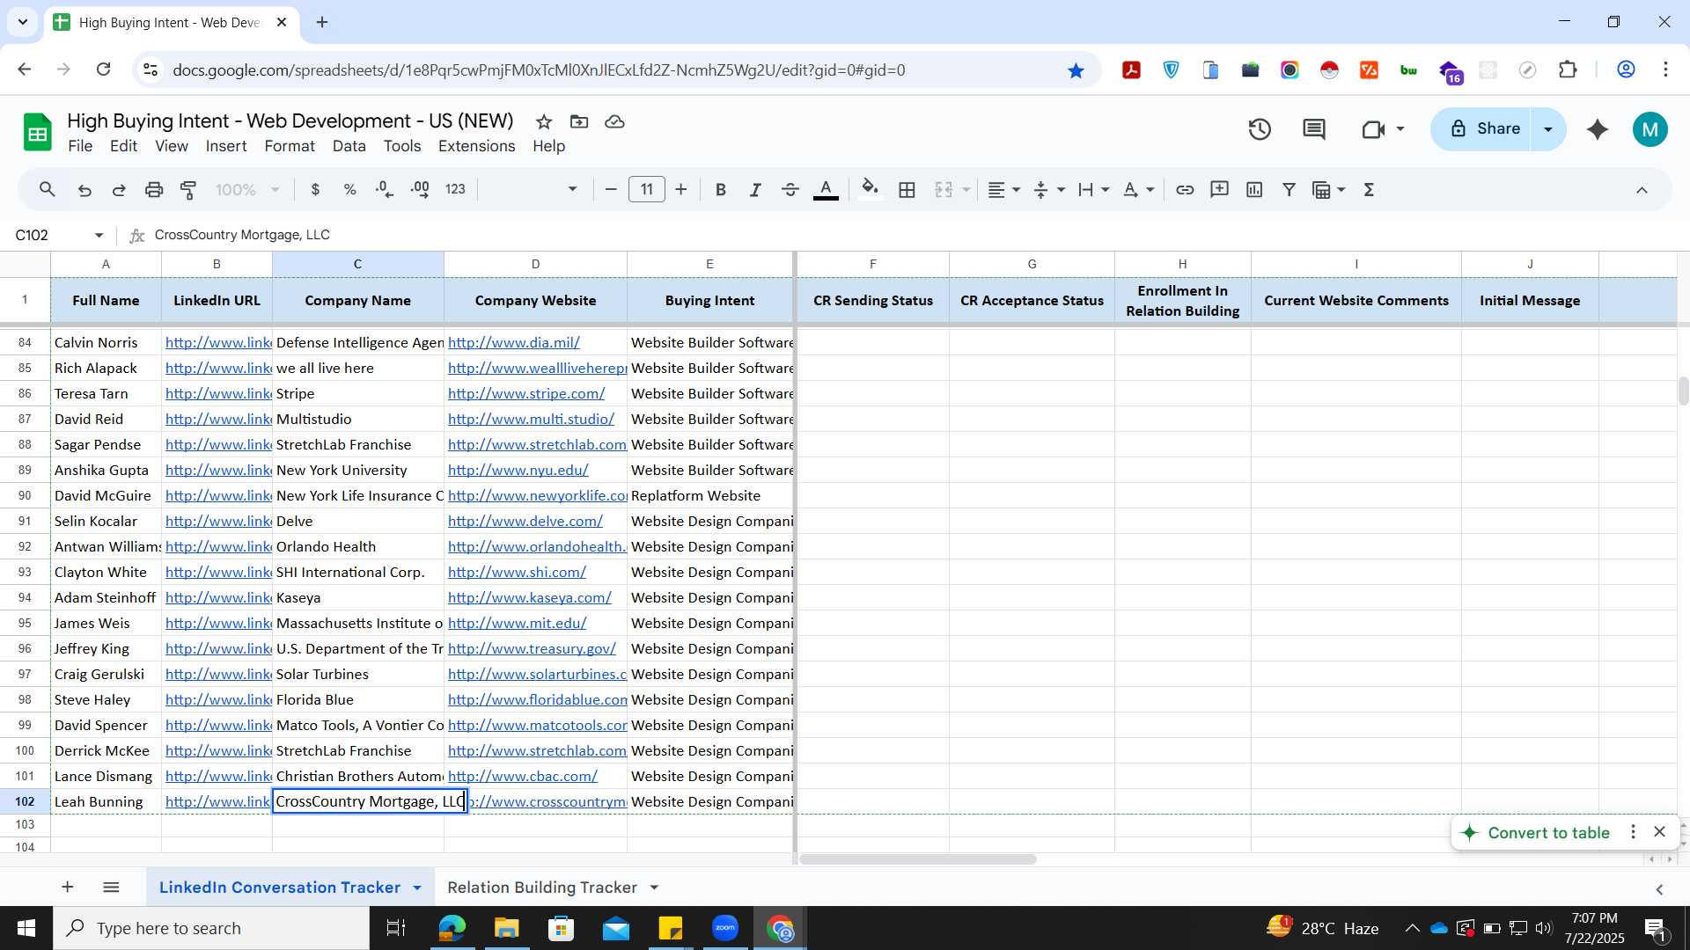Screen dimensions: 1690x950
Task: Open the search menus magnifier icon
Action: click(48, 189)
